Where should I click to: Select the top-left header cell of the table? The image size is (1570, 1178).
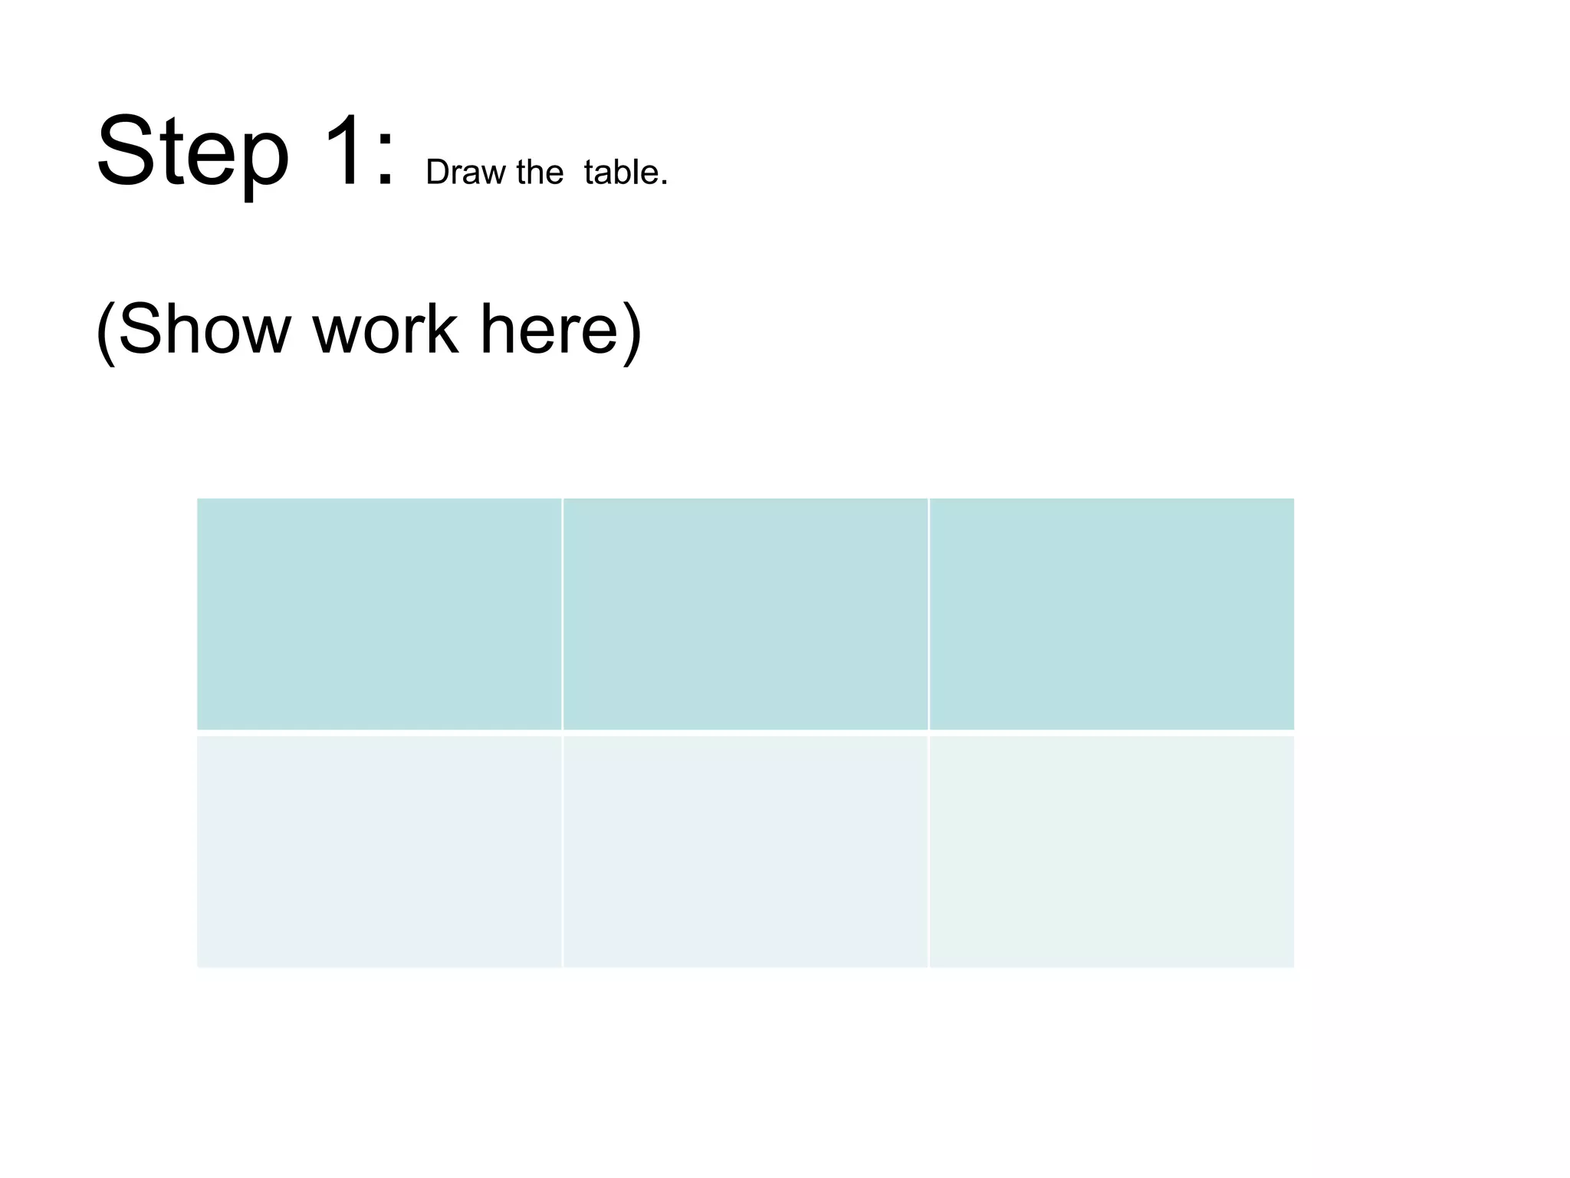379,614
